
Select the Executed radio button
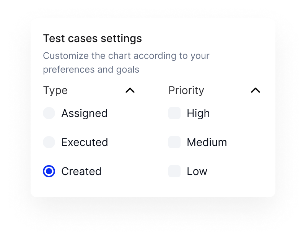(49, 142)
